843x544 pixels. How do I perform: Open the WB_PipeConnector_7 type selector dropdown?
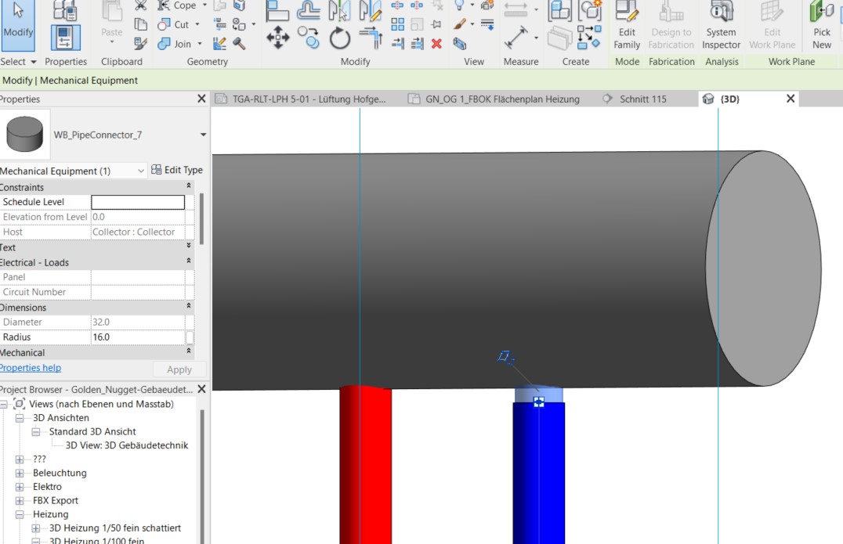tap(203, 135)
